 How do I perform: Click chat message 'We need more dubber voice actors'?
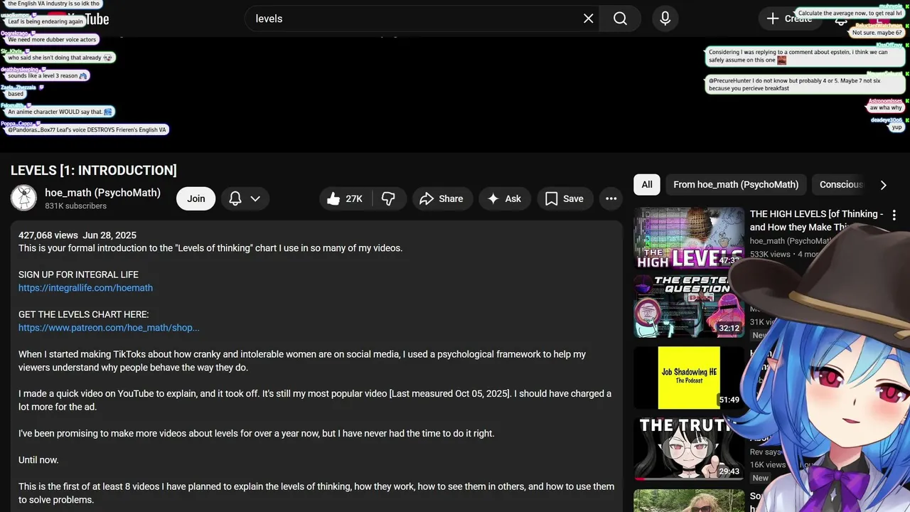click(x=52, y=40)
